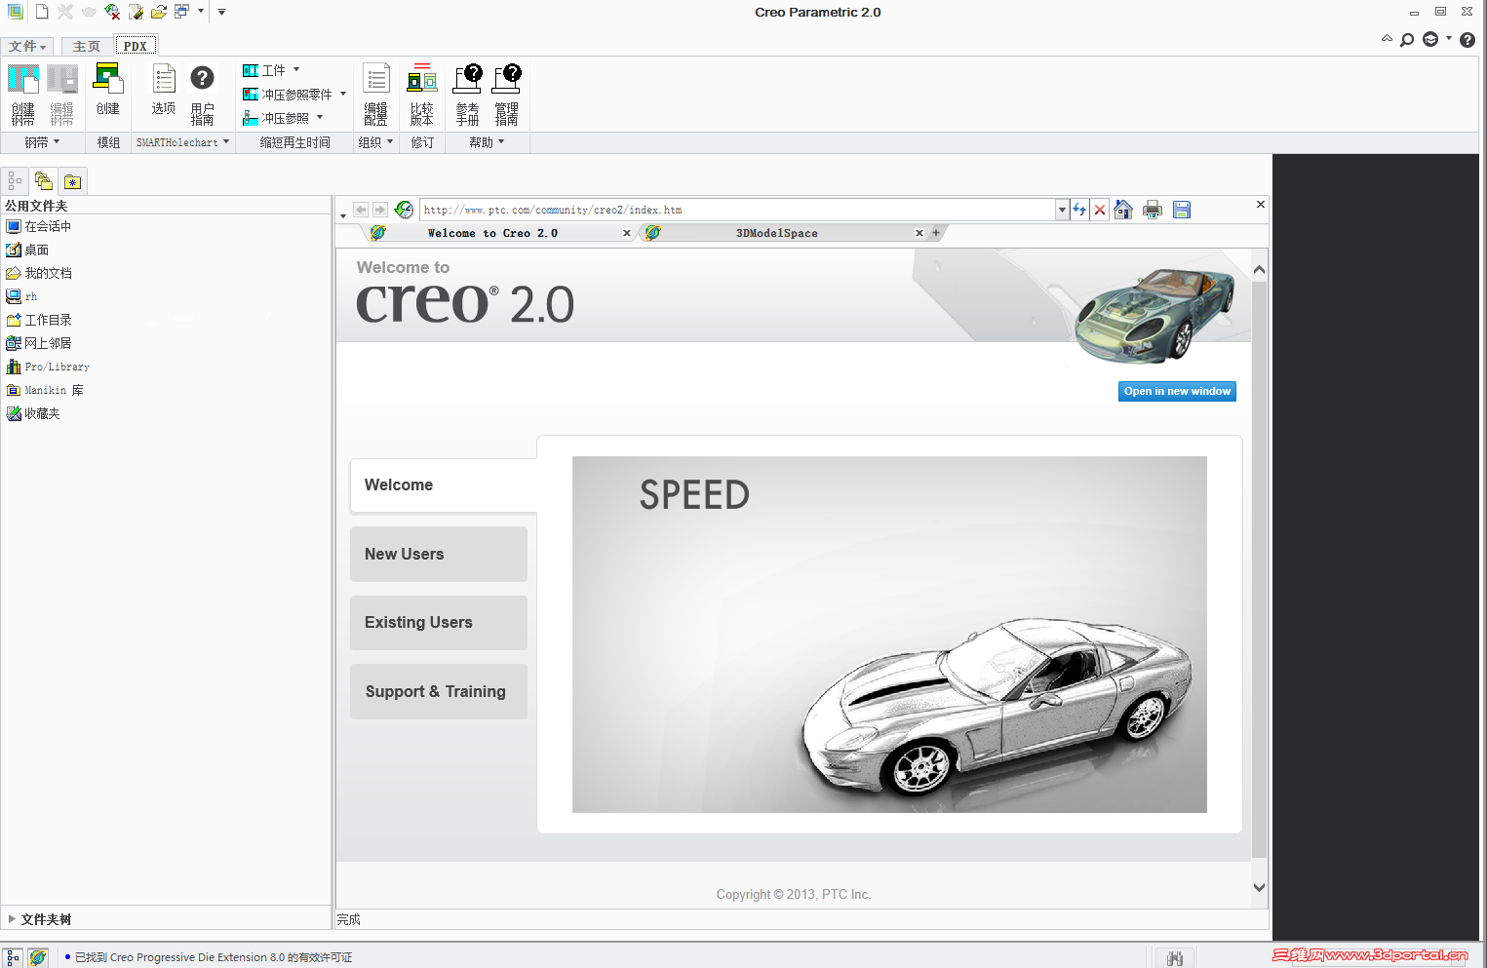Click the SPEED car banner image
The image size is (1487, 968).
pyautogui.click(x=889, y=635)
